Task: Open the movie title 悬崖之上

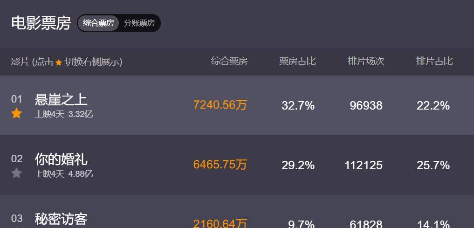Action: point(61,99)
